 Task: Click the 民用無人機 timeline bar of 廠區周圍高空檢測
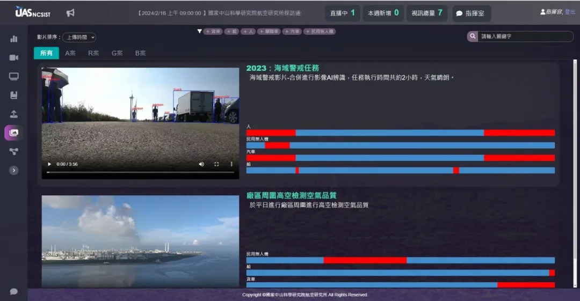point(401,260)
